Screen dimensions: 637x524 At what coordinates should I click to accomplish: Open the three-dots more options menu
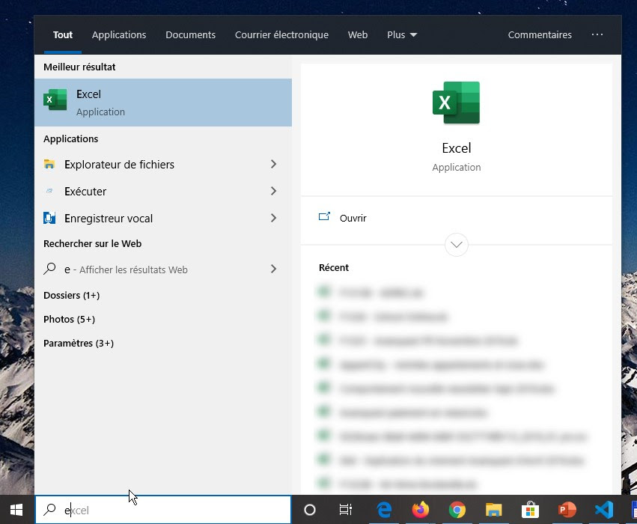(597, 34)
